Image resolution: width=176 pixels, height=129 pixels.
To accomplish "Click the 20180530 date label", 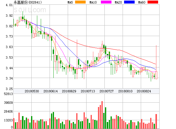I will 32,91.
